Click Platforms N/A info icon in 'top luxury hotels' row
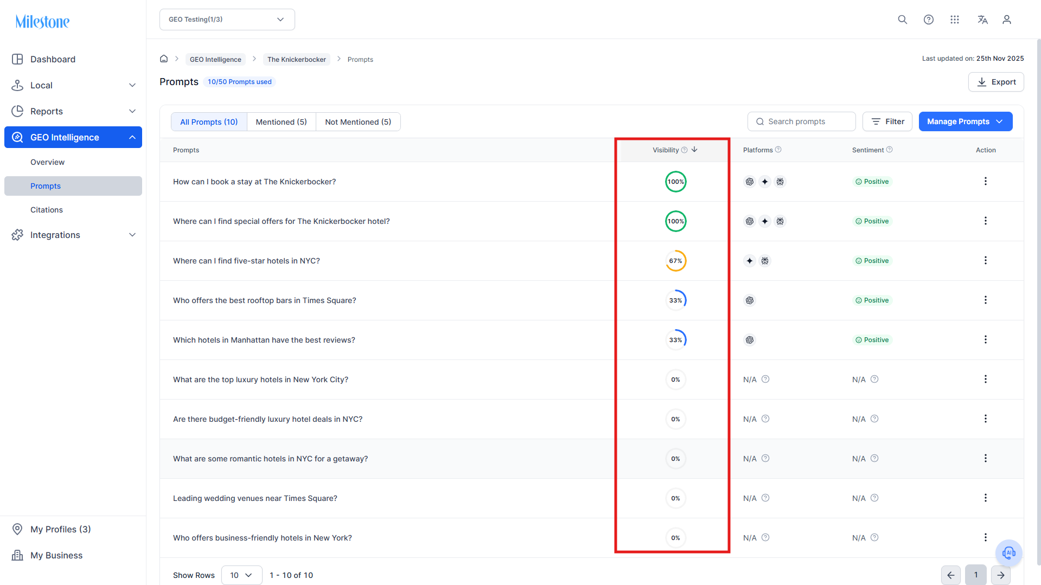 click(x=765, y=379)
